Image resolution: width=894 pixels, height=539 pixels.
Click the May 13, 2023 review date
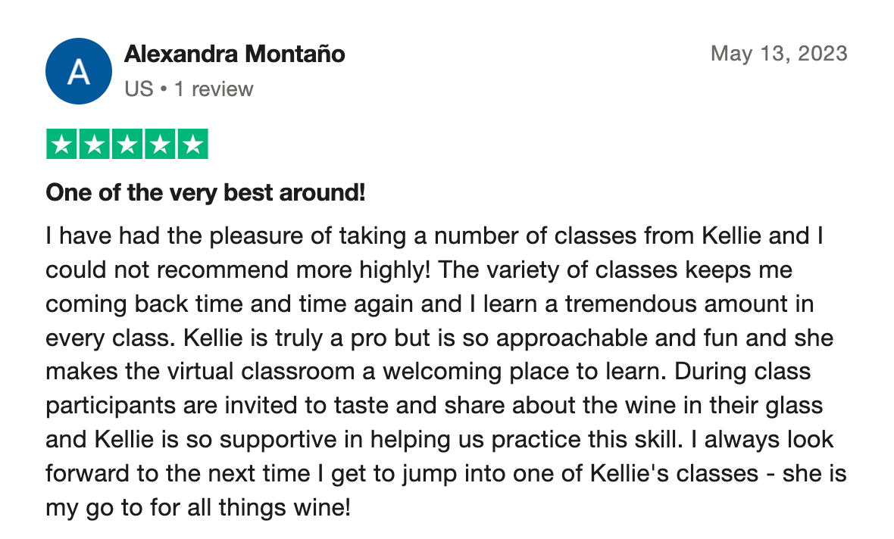(x=779, y=54)
